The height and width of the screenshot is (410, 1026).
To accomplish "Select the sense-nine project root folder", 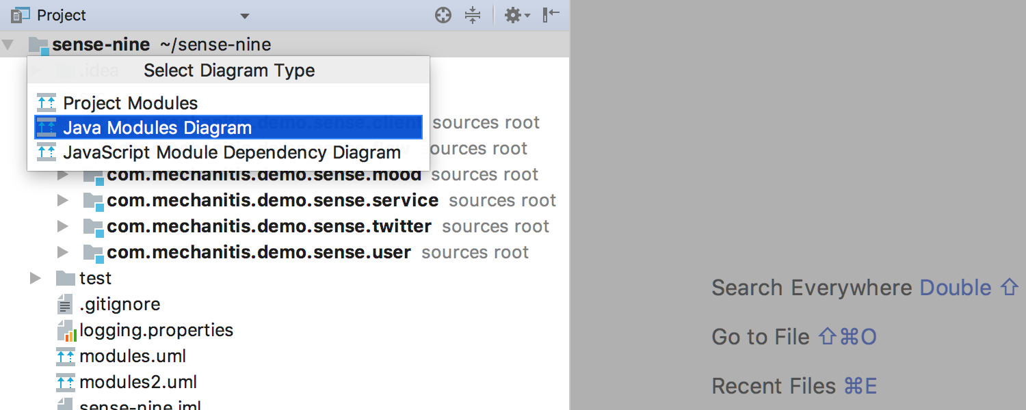I will [101, 45].
